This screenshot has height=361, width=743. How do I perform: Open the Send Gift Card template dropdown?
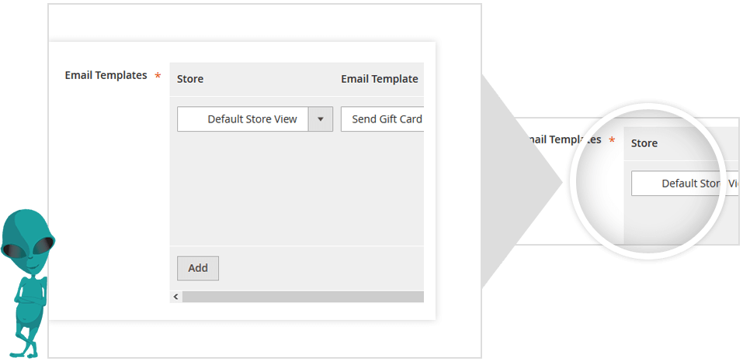point(383,119)
